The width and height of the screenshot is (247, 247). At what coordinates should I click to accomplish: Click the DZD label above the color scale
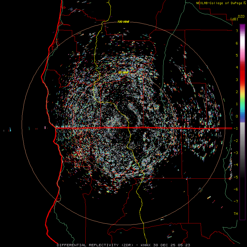pyautogui.click(x=241, y=16)
